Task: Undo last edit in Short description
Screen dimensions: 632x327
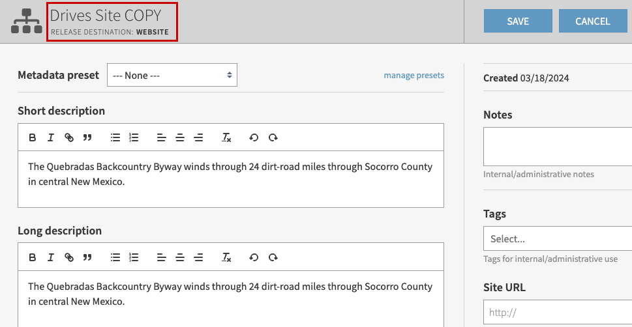Action: point(254,137)
